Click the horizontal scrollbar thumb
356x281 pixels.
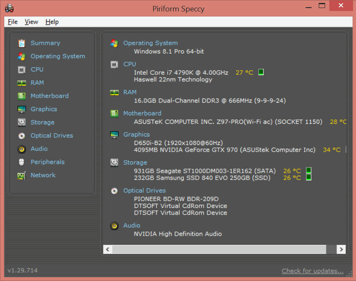click(219, 249)
